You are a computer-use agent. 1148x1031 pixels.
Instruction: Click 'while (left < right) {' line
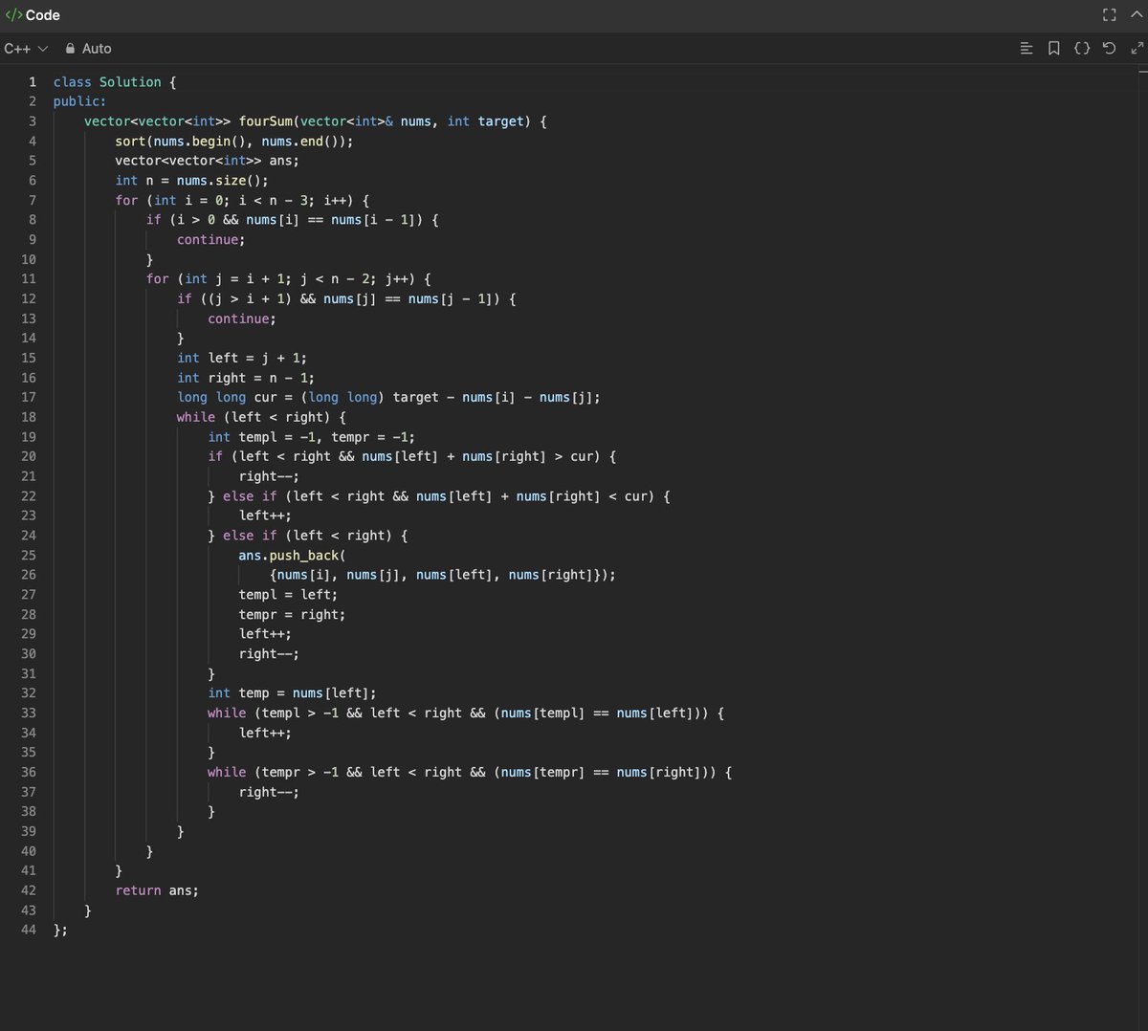tap(261, 417)
